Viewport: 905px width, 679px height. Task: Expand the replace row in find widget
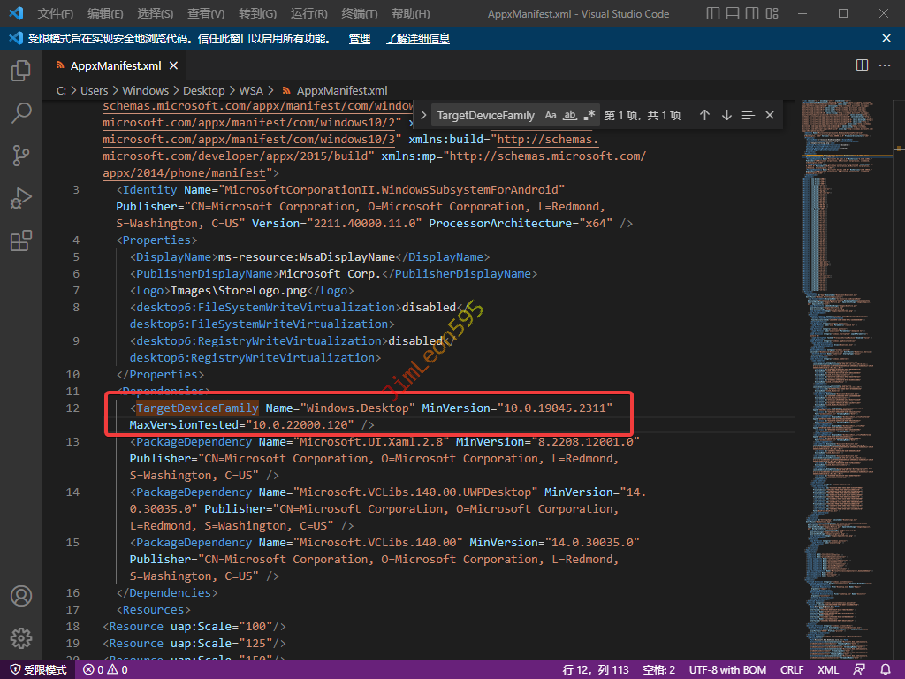click(423, 115)
